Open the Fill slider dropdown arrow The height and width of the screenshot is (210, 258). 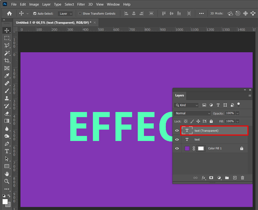click(x=237, y=121)
